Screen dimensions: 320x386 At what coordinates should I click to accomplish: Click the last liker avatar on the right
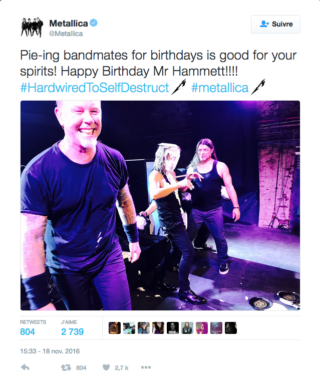point(231,328)
